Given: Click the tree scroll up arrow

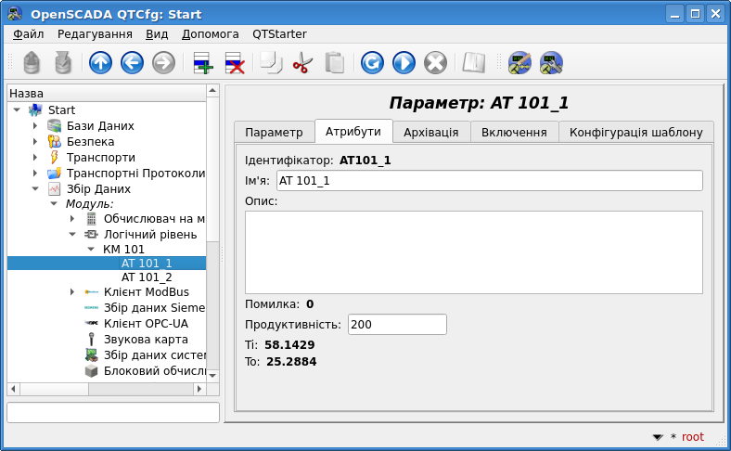Looking at the screenshot, I should pyautogui.click(x=212, y=91).
